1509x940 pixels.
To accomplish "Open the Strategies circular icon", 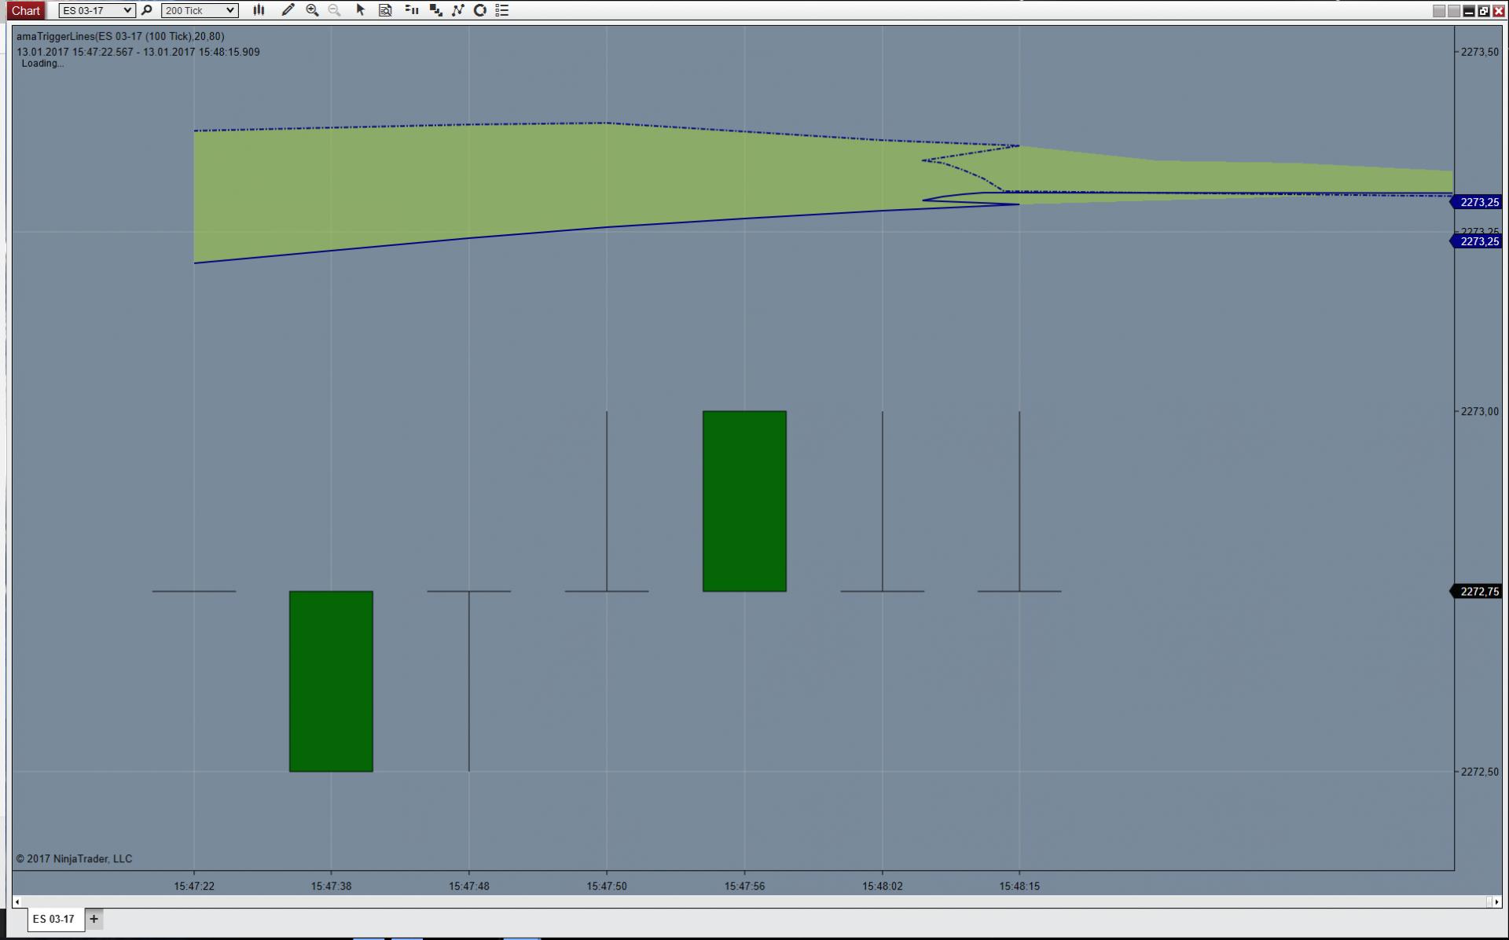I will coord(480,10).
